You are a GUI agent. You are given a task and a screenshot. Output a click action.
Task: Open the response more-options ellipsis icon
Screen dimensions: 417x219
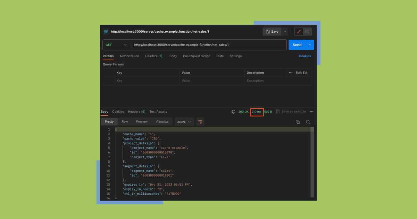[x=311, y=112]
